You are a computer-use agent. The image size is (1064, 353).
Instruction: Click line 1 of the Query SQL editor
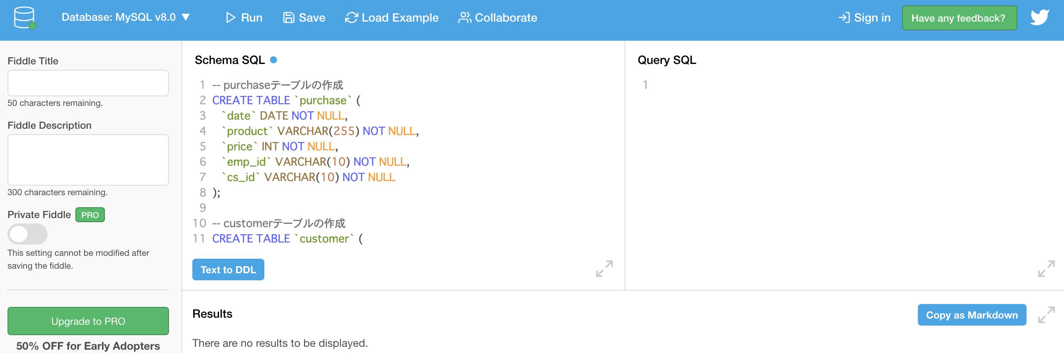[845, 85]
